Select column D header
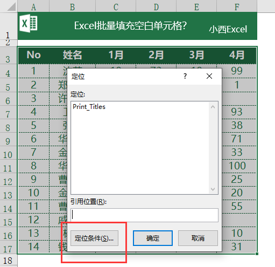Viewport: 275px width, 267px height. point(156,6)
